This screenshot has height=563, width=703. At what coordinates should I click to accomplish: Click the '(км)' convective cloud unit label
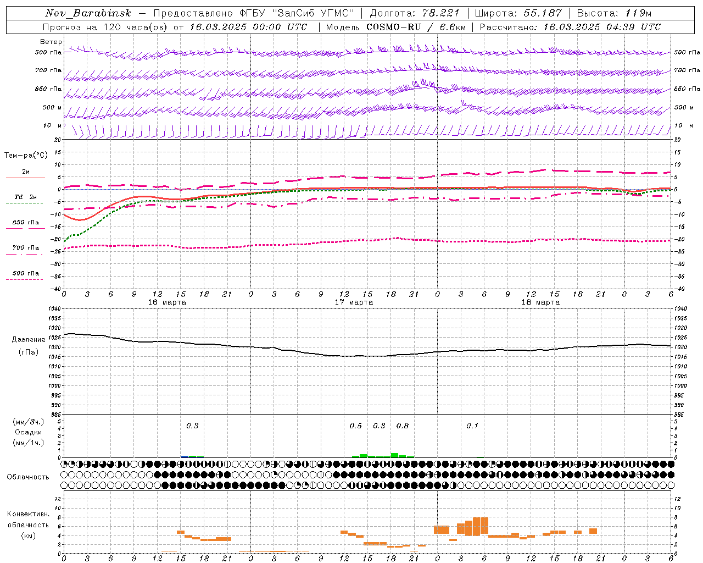pyautogui.click(x=29, y=535)
